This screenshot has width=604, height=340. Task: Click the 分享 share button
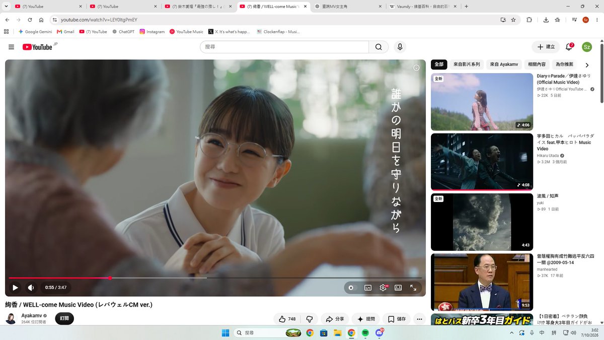point(335,319)
